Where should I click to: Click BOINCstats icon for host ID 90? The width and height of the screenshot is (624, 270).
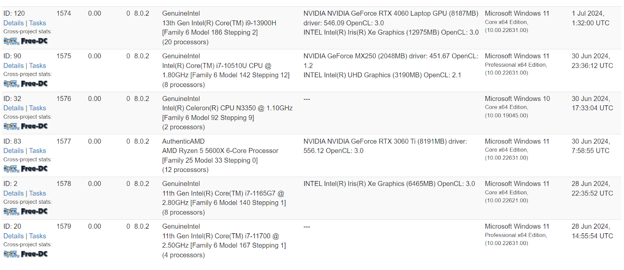coord(11,83)
